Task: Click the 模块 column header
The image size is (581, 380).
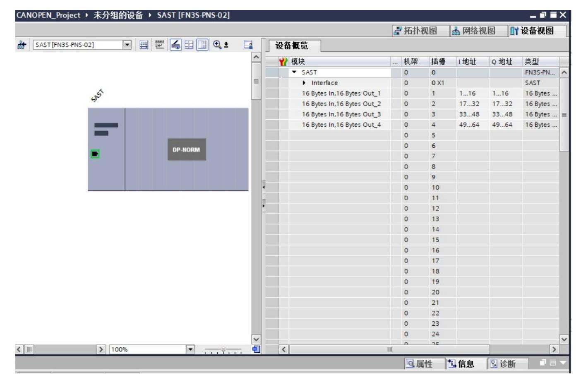Action: click(339, 62)
